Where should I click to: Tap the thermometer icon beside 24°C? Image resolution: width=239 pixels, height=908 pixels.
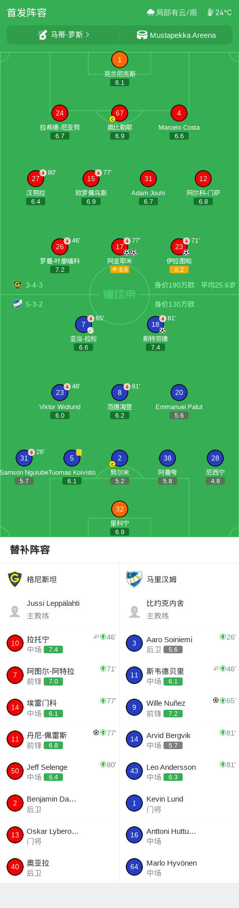(210, 13)
